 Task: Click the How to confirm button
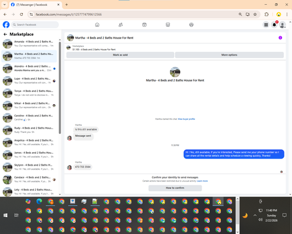[x=175, y=188]
